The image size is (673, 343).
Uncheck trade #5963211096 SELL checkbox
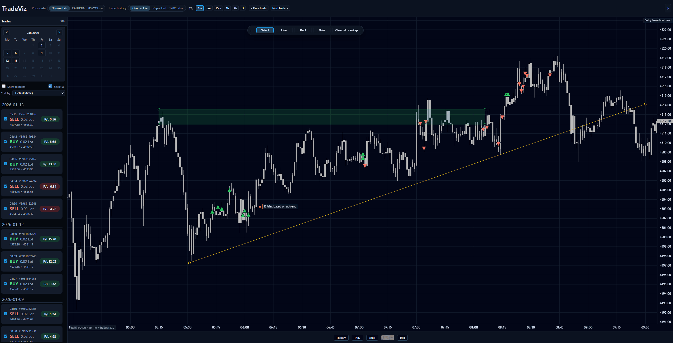click(x=6, y=119)
